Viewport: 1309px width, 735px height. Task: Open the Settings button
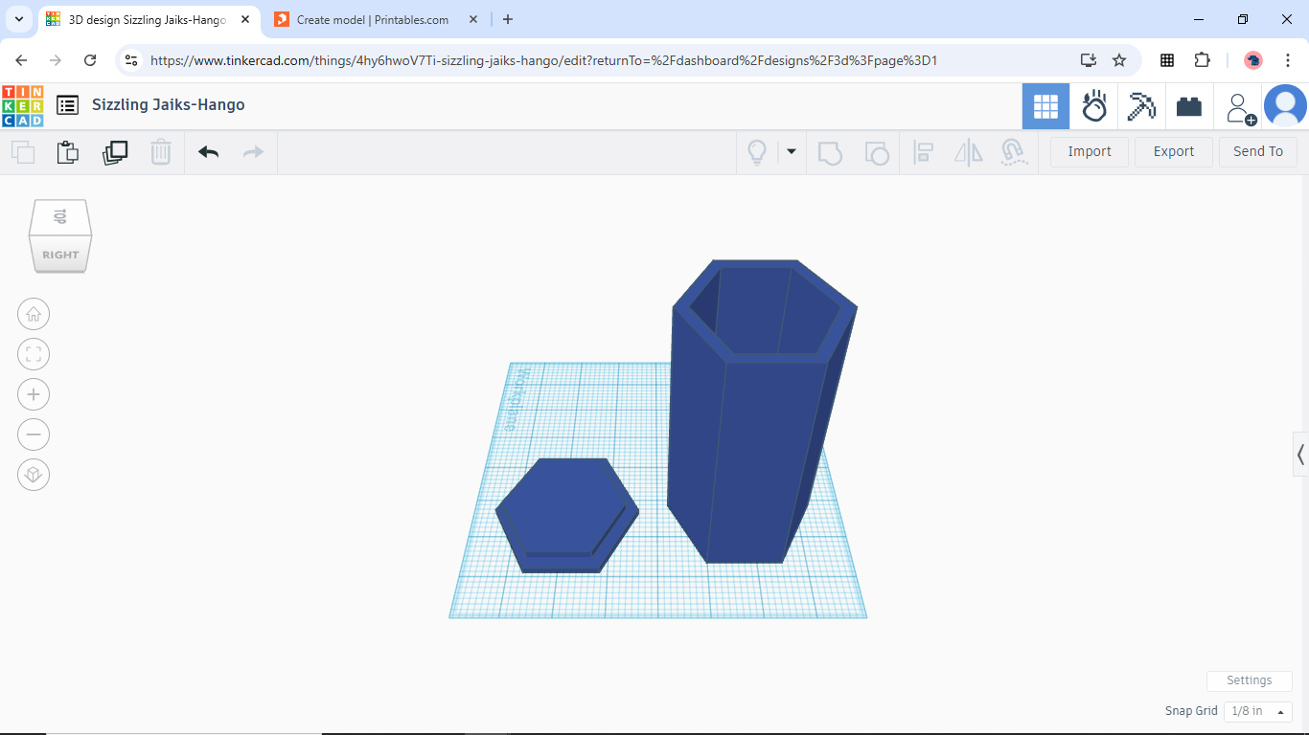[1250, 680]
